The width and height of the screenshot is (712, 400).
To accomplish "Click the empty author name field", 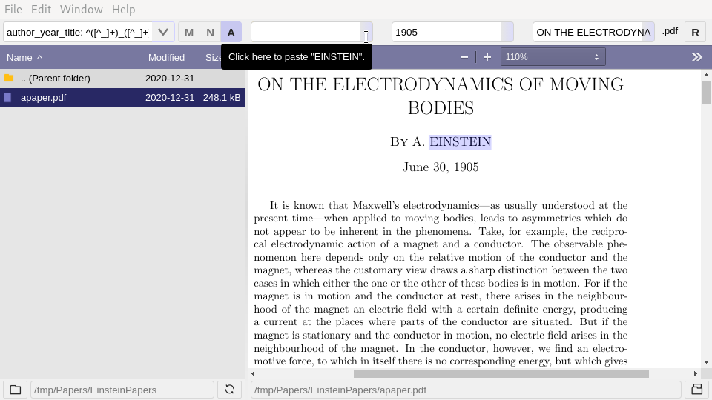I will coord(306,32).
